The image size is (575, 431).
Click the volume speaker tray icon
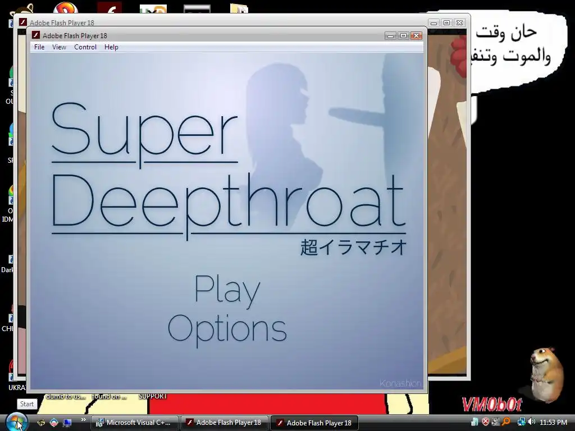tap(531, 422)
